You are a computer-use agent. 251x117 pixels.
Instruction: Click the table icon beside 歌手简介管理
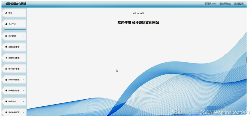[6, 69]
